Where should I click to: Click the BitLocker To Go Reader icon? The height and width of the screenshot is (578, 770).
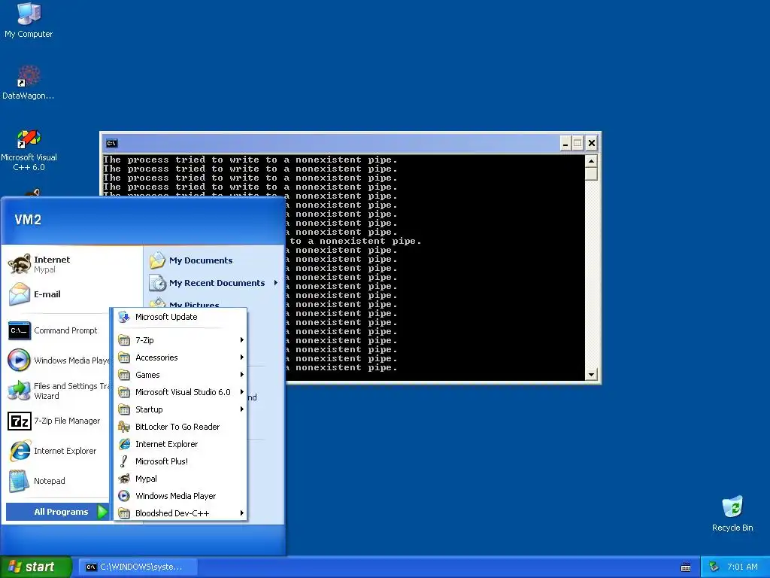pyautogui.click(x=124, y=427)
